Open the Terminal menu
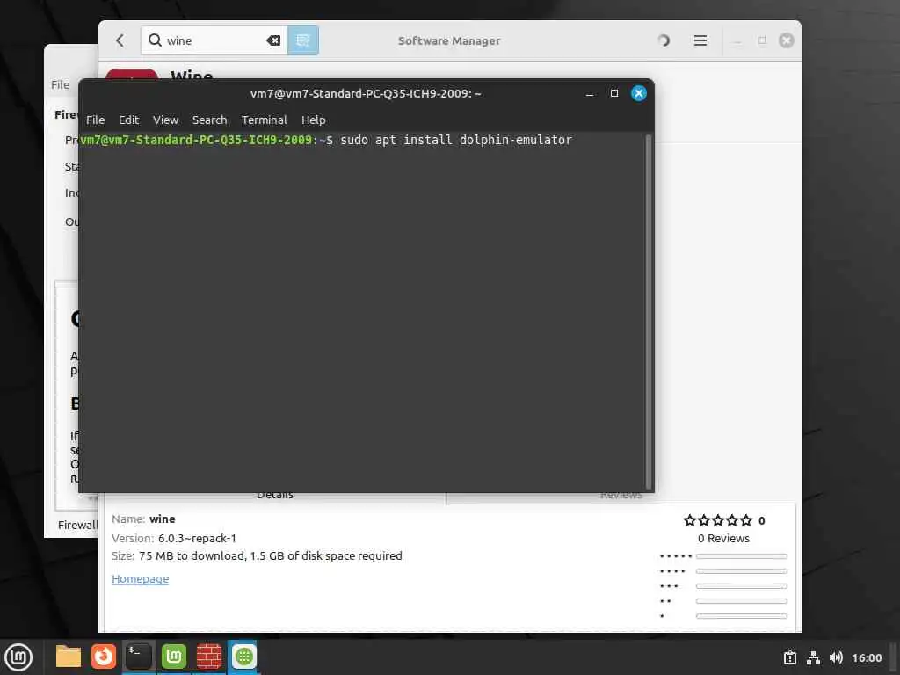900x675 pixels. tap(264, 120)
